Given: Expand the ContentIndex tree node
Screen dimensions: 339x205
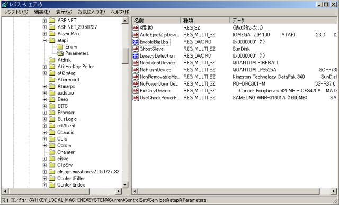Looking at the screenshot, I should (44, 185).
